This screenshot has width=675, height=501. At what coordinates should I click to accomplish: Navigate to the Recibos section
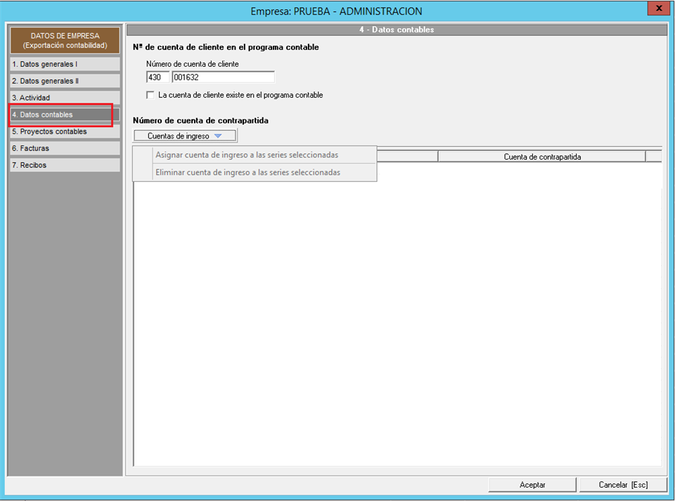point(65,165)
